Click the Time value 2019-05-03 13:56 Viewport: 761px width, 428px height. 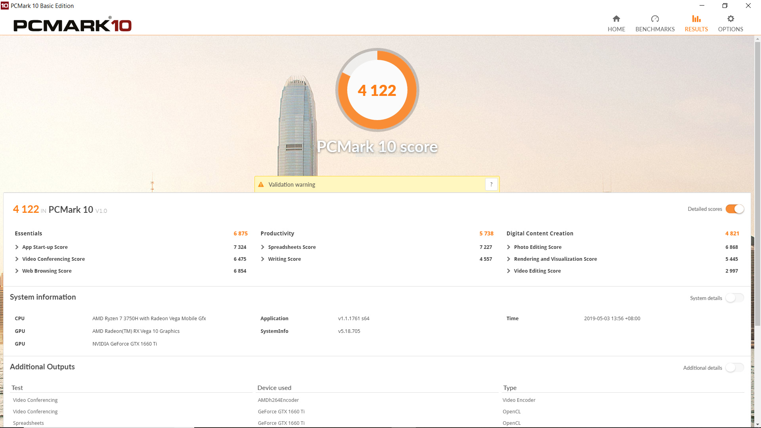tap(612, 318)
